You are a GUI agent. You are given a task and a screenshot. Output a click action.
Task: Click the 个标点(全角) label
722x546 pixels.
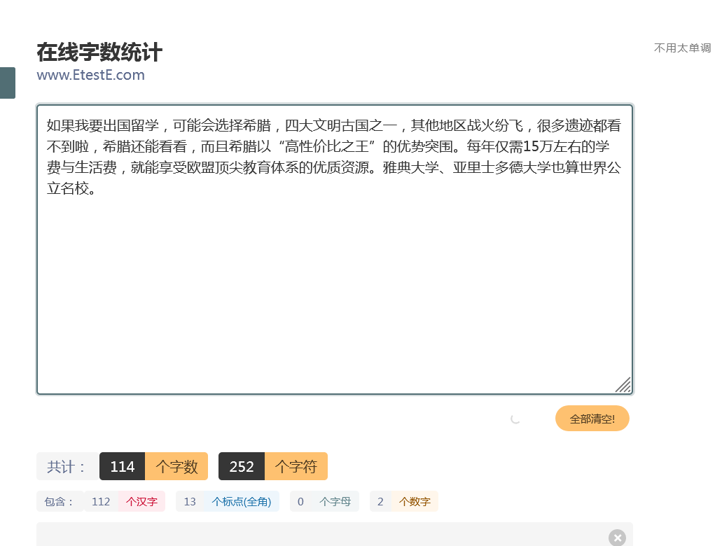(x=242, y=501)
